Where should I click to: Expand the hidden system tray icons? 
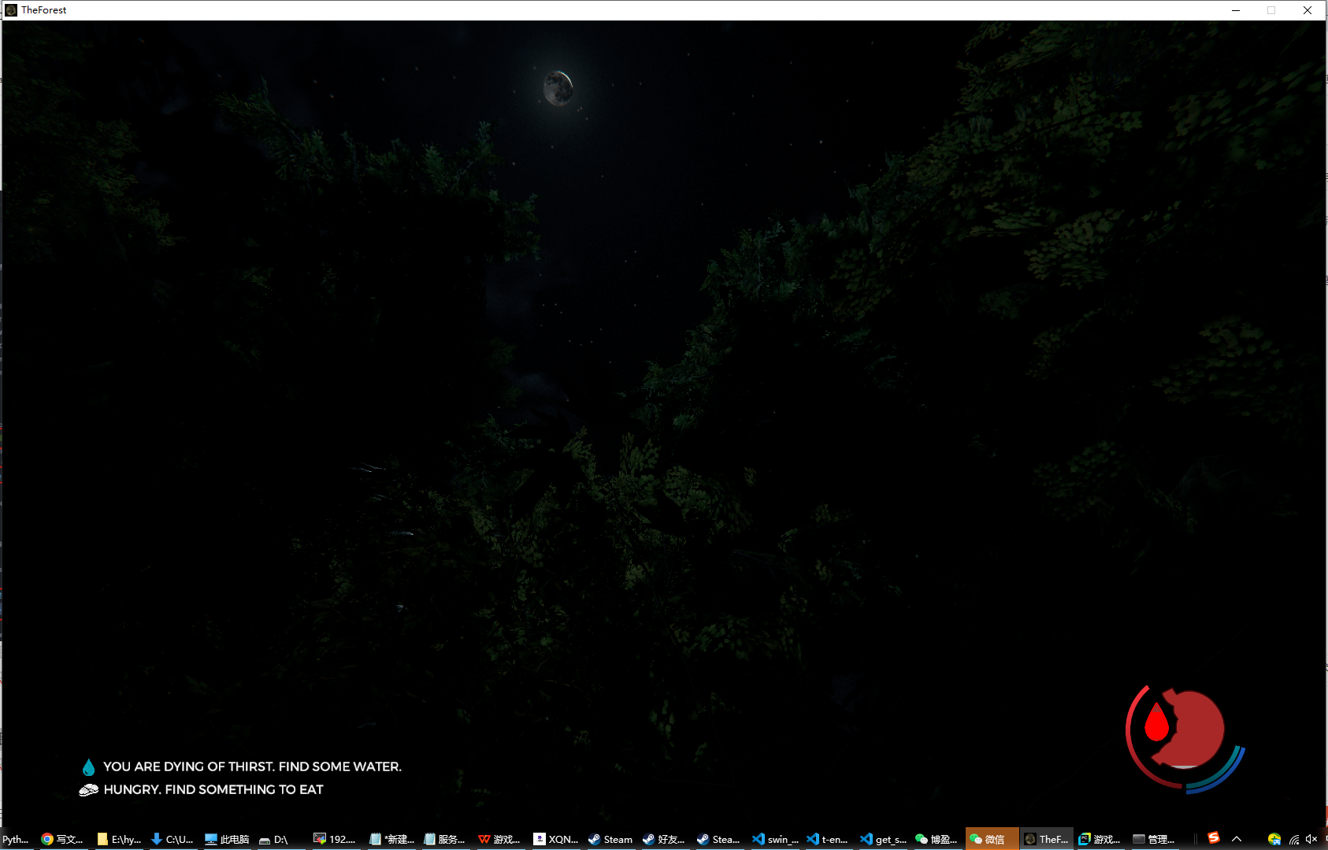point(1237,839)
